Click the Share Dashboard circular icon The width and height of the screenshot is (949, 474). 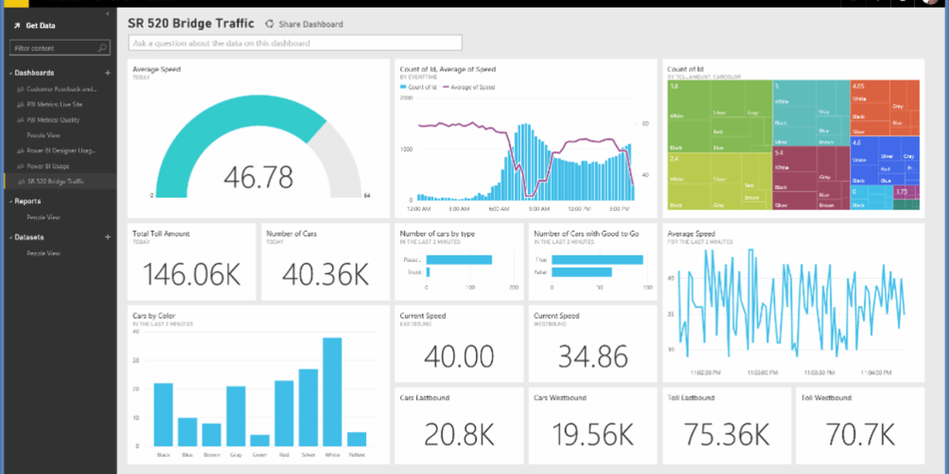point(269,24)
